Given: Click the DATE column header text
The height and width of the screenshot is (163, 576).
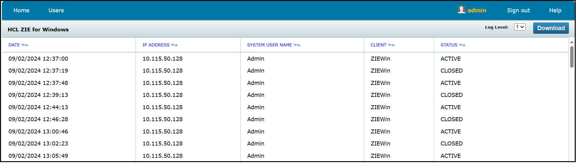Looking at the screenshot, I should coord(14,45).
